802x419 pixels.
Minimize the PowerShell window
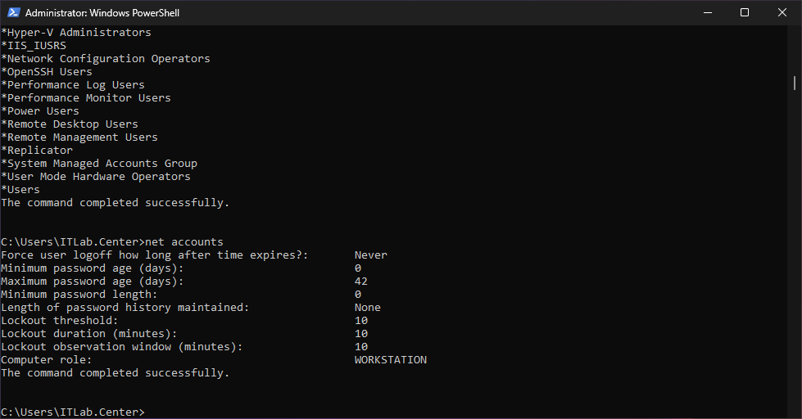pyautogui.click(x=708, y=12)
